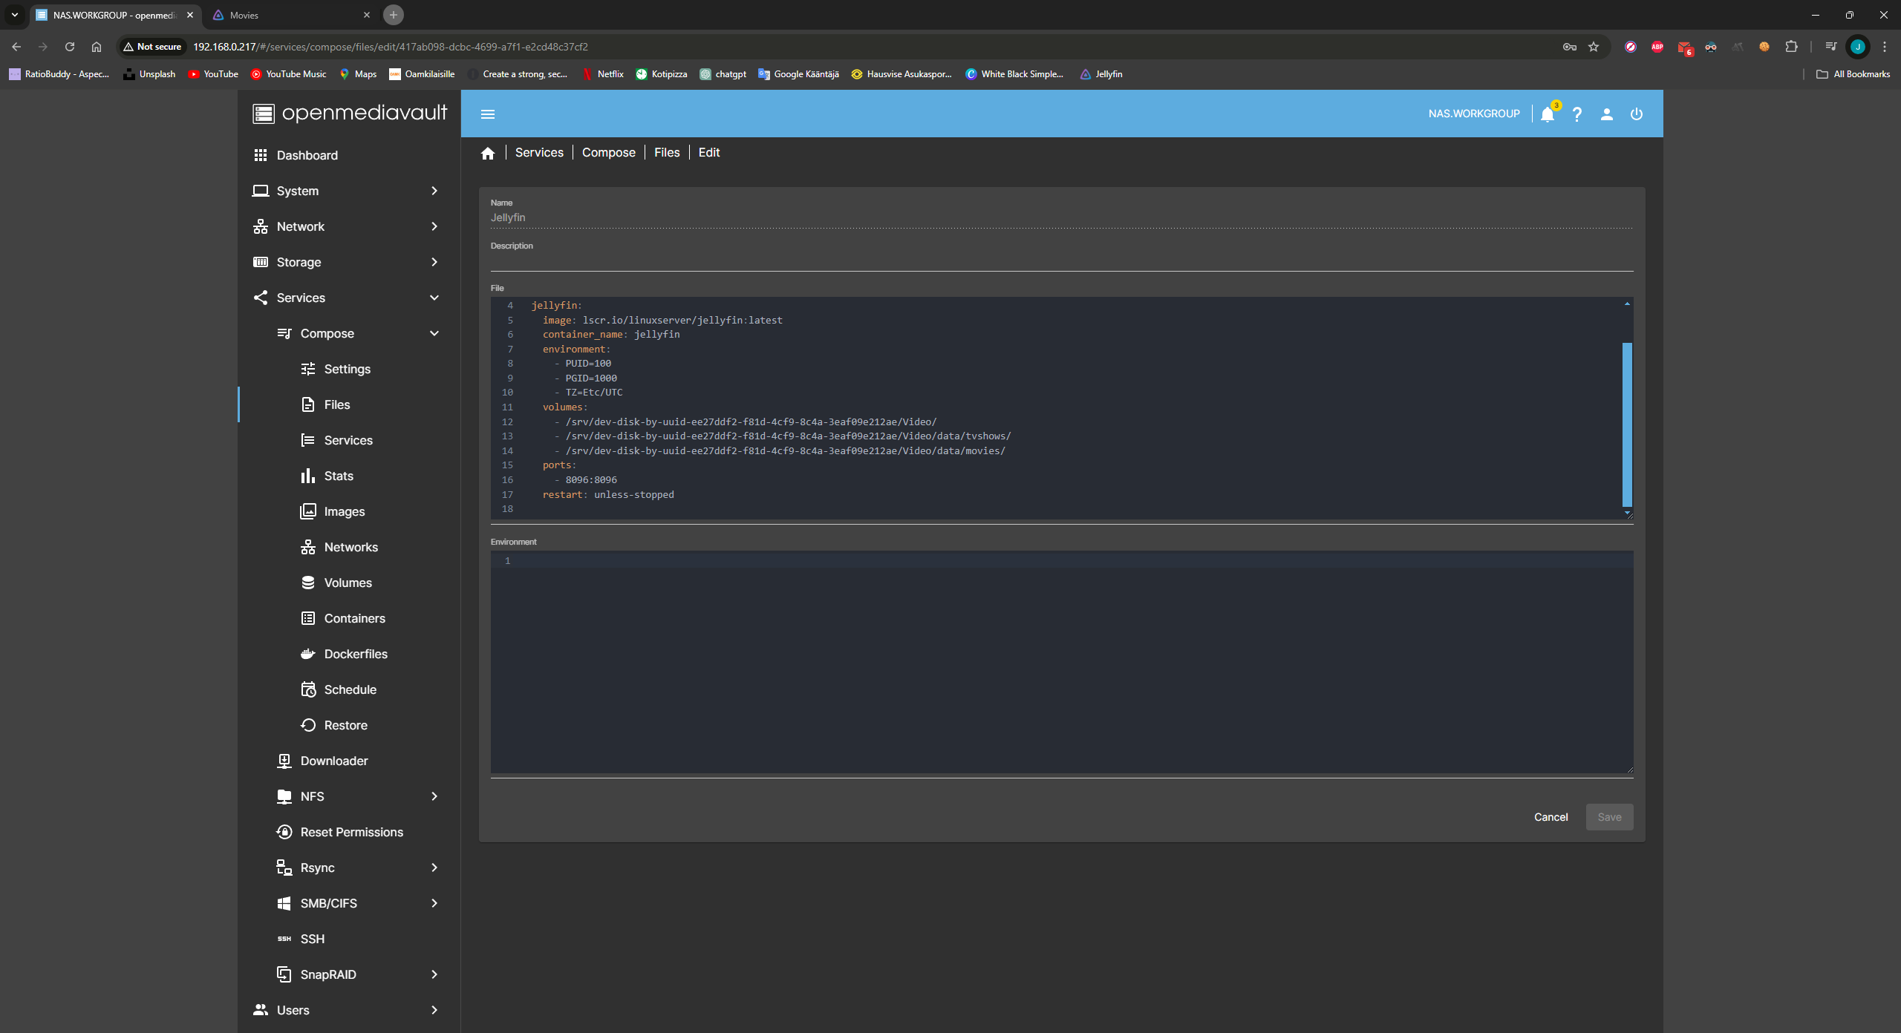The width and height of the screenshot is (1901, 1033).
Task: Click the Cancel button
Action: point(1551,817)
